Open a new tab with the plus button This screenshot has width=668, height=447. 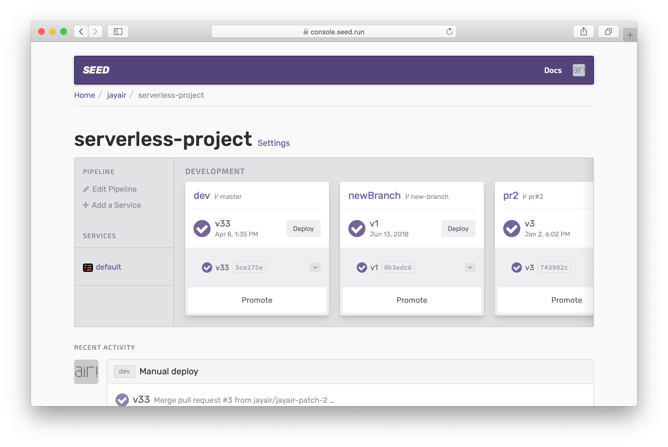tap(630, 35)
